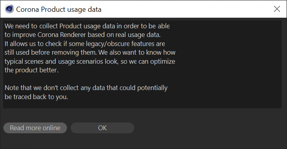The image size is (287, 149).
Task: Click the line 'to improve Corona Renderer based on real usage'
Action: point(83,35)
